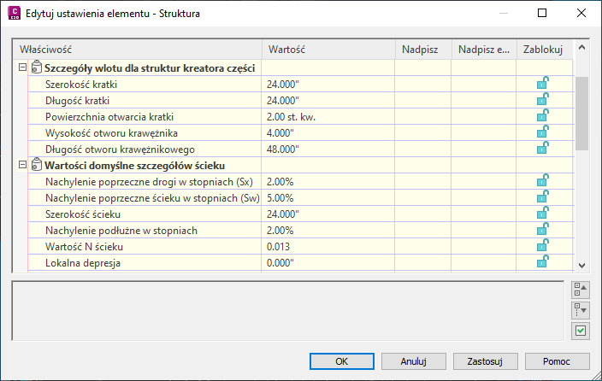
Task: Toggle lock on Wartość N ścieku
Action: click(542, 246)
